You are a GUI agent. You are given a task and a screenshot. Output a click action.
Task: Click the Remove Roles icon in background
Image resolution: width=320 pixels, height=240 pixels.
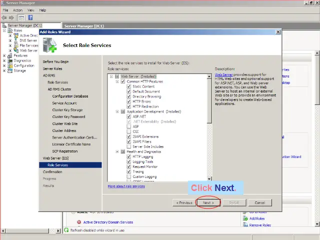(245, 225)
